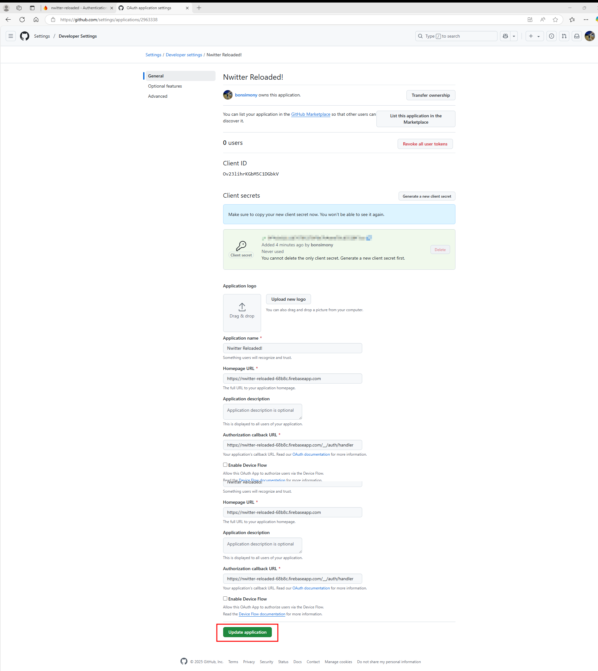The image size is (598, 671).
Task: Open the Copilot chat icon in GitHub header
Action: click(x=505, y=36)
